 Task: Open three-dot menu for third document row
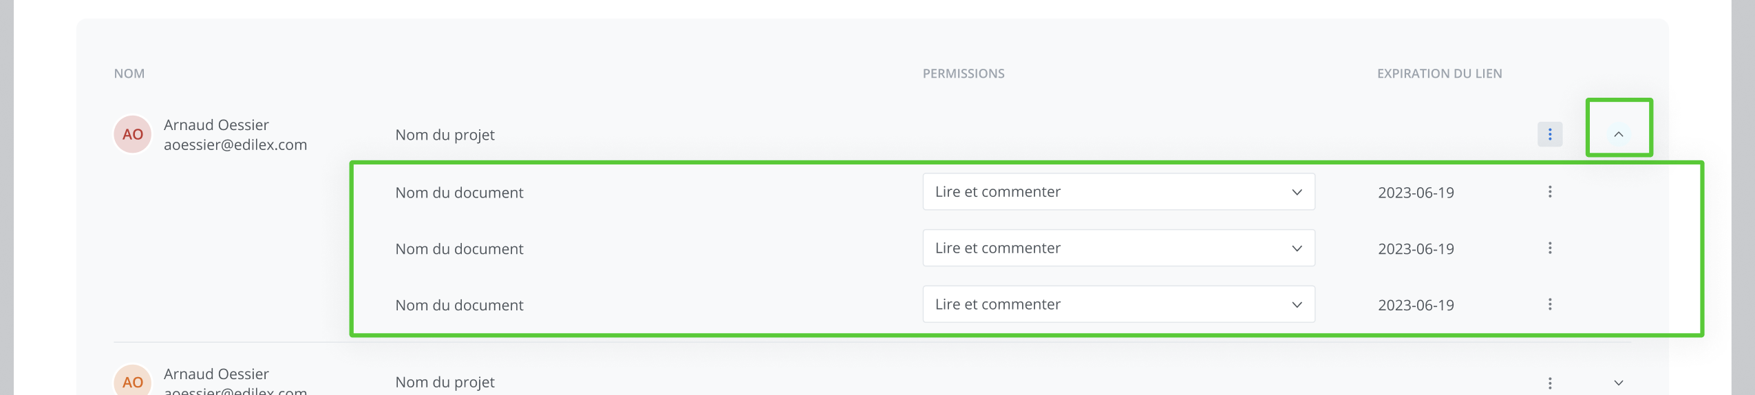point(1549,304)
